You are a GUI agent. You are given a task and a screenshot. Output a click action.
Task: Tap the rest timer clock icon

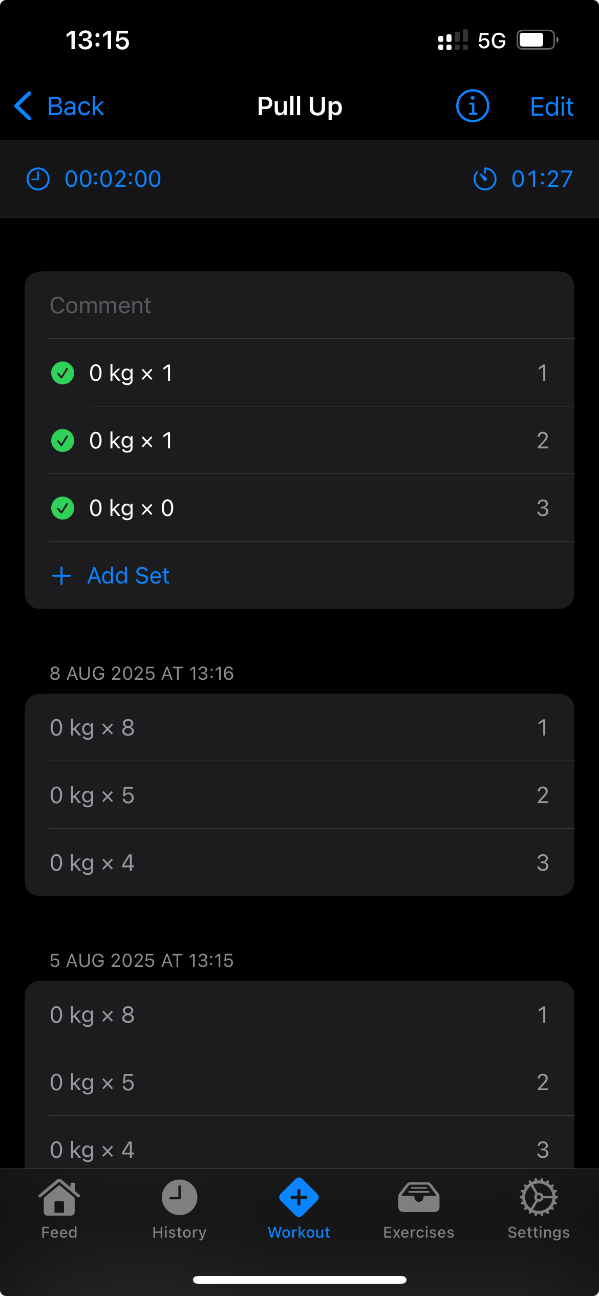(x=38, y=179)
